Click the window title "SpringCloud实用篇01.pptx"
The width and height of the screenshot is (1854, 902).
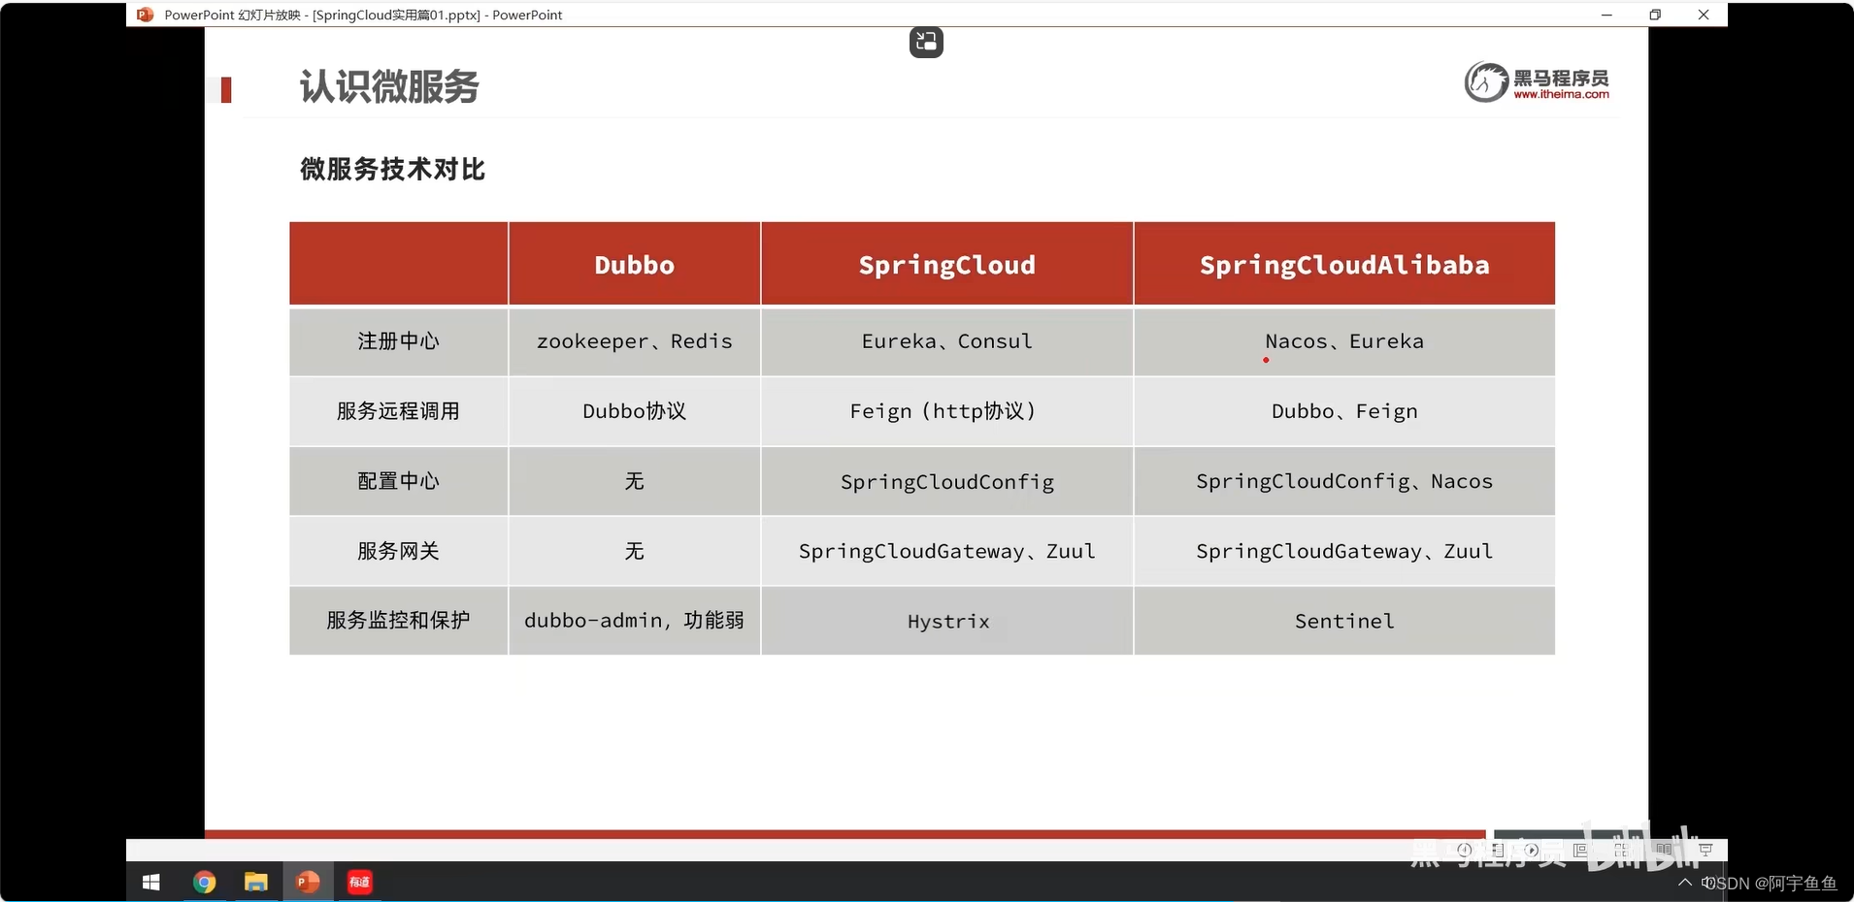click(x=396, y=15)
